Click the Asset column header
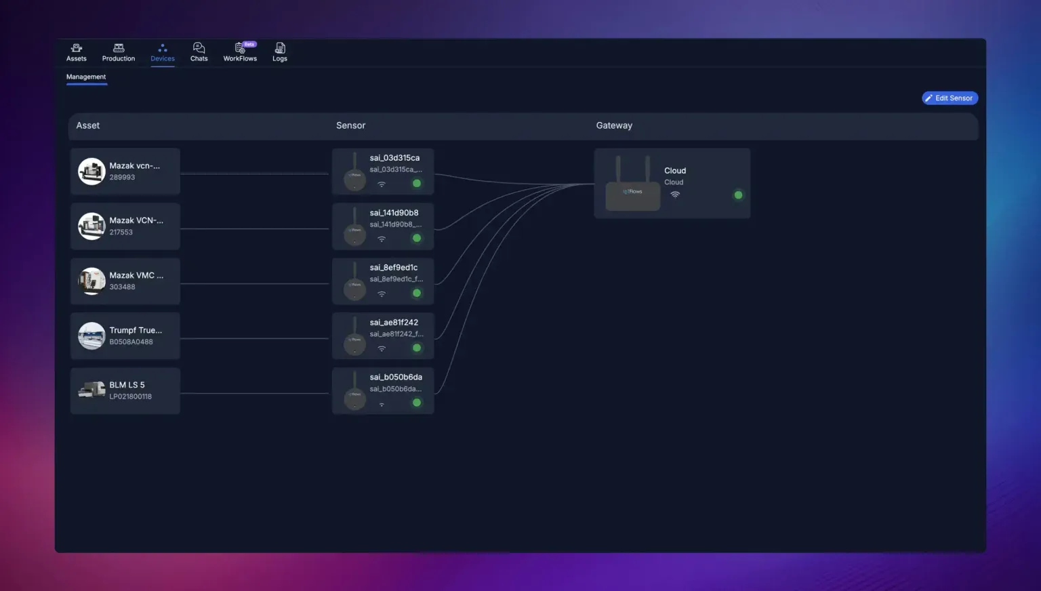 tap(88, 125)
